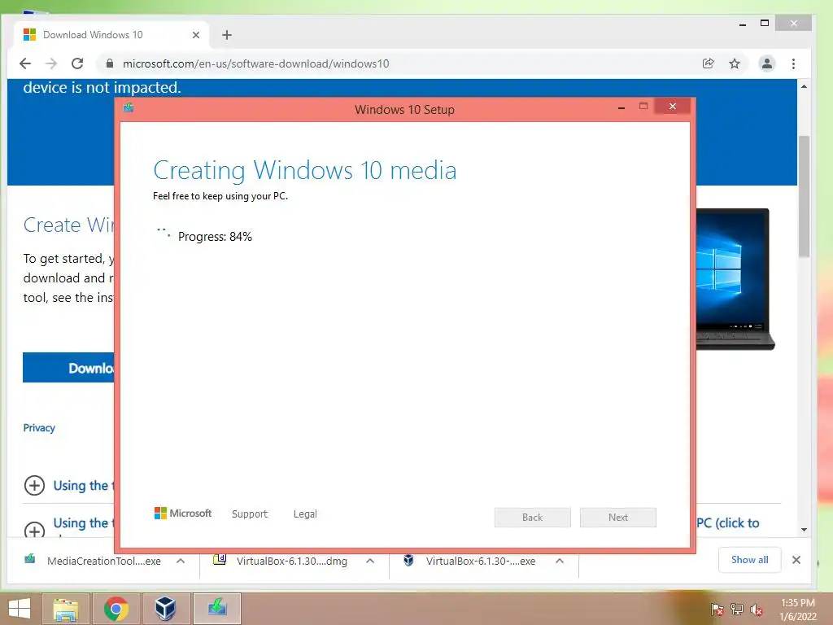Image resolution: width=833 pixels, height=625 pixels.
Task: Open VirtualBox from the taskbar
Action: 165,609
